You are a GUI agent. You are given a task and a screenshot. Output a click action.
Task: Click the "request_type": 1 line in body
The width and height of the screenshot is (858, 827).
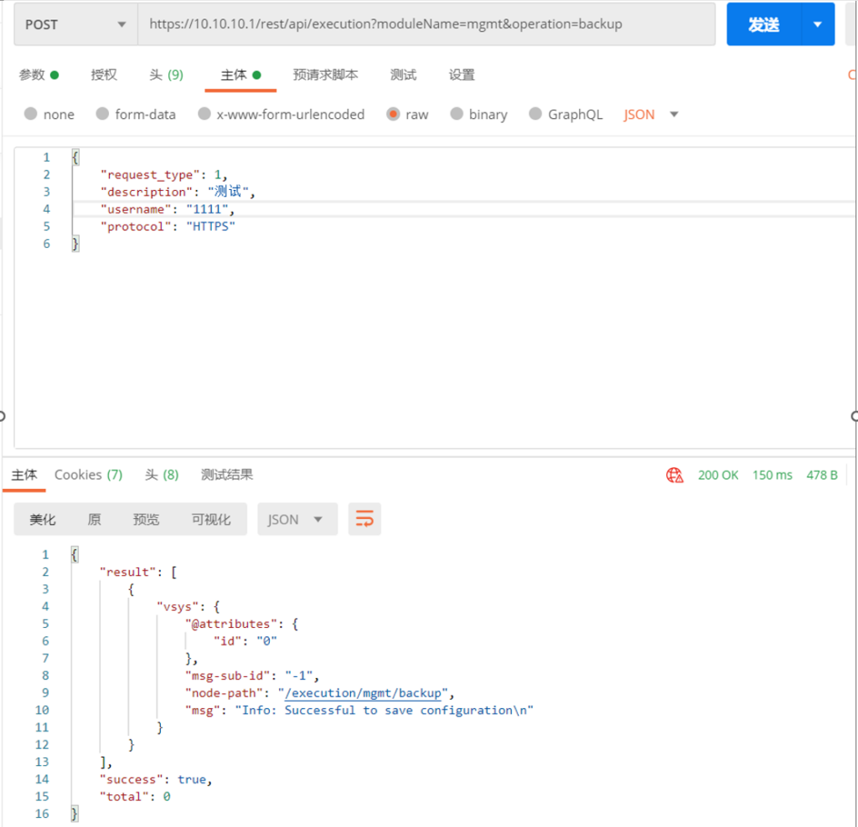(163, 175)
